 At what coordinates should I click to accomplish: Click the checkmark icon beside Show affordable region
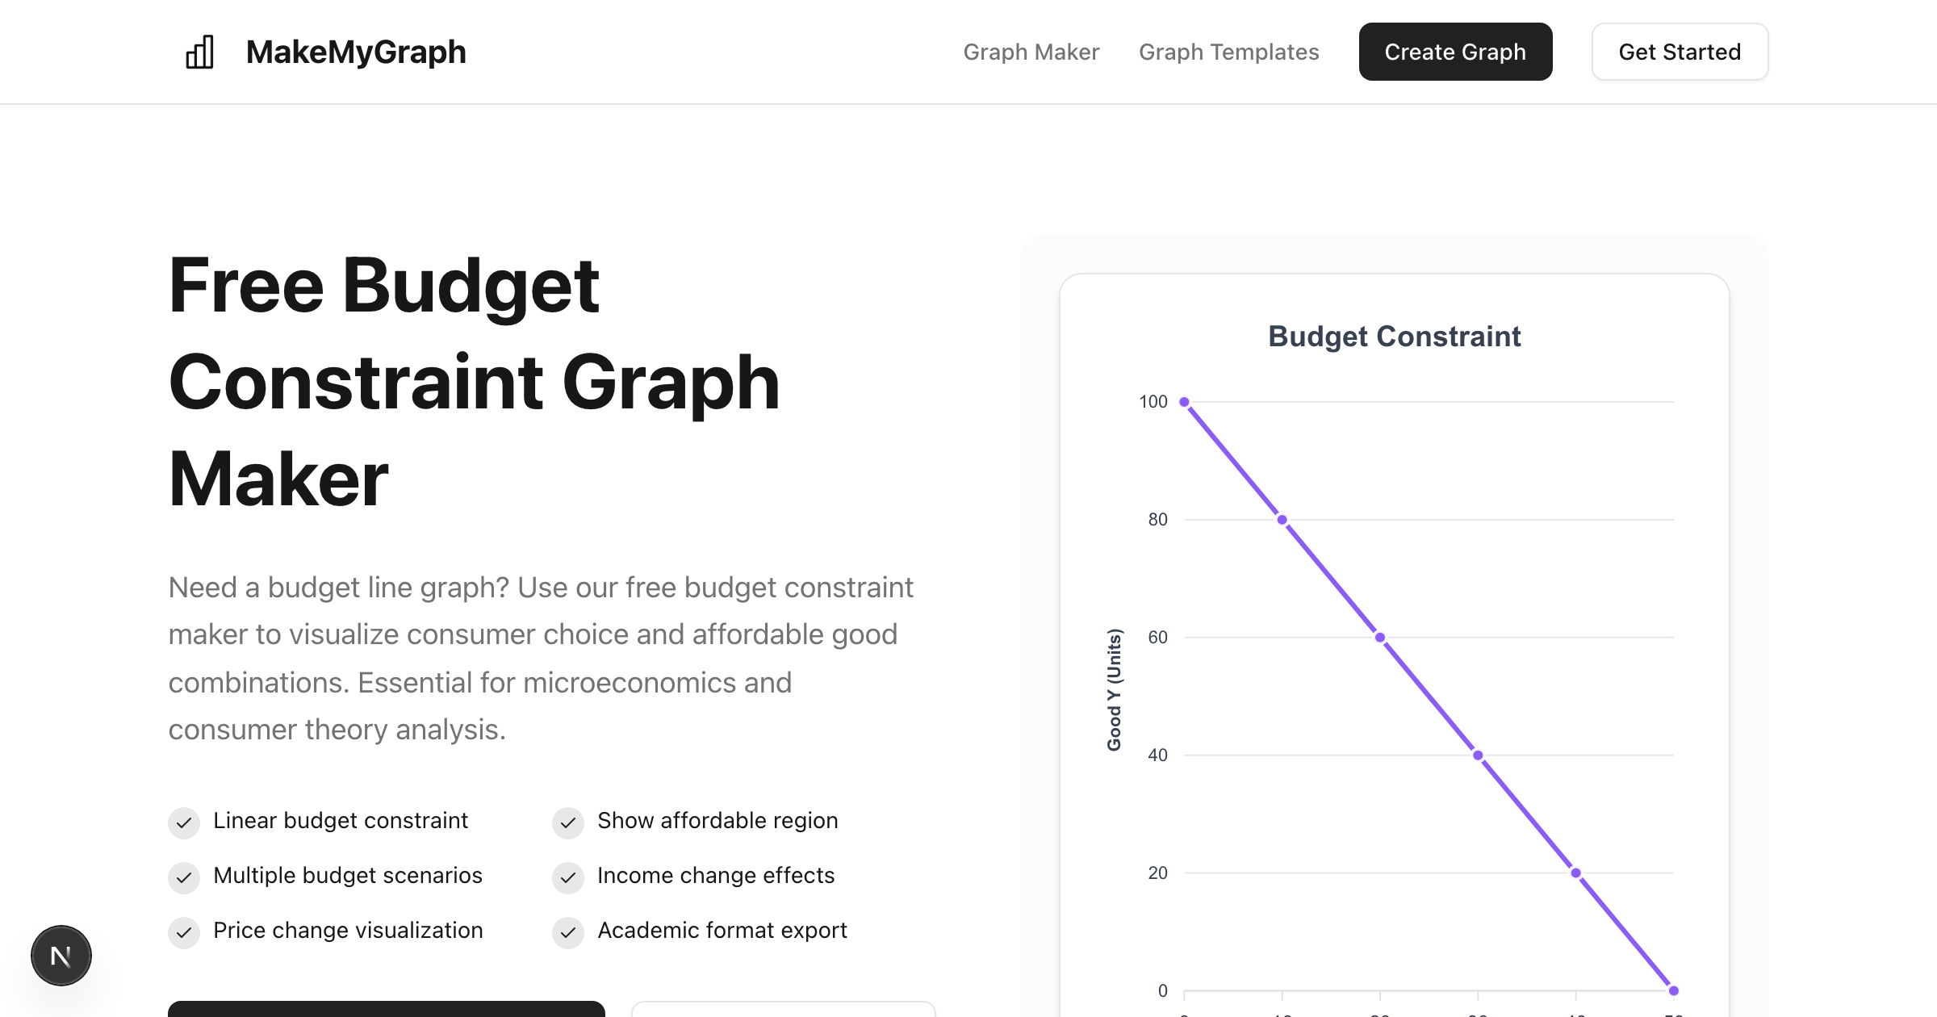click(568, 822)
